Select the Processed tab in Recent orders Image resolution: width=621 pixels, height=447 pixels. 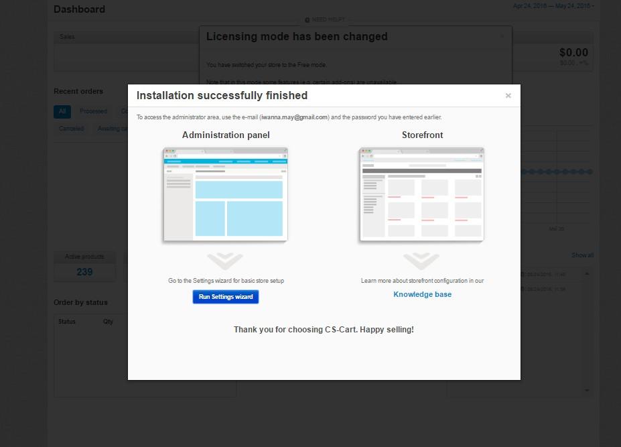[x=94, y=111]
